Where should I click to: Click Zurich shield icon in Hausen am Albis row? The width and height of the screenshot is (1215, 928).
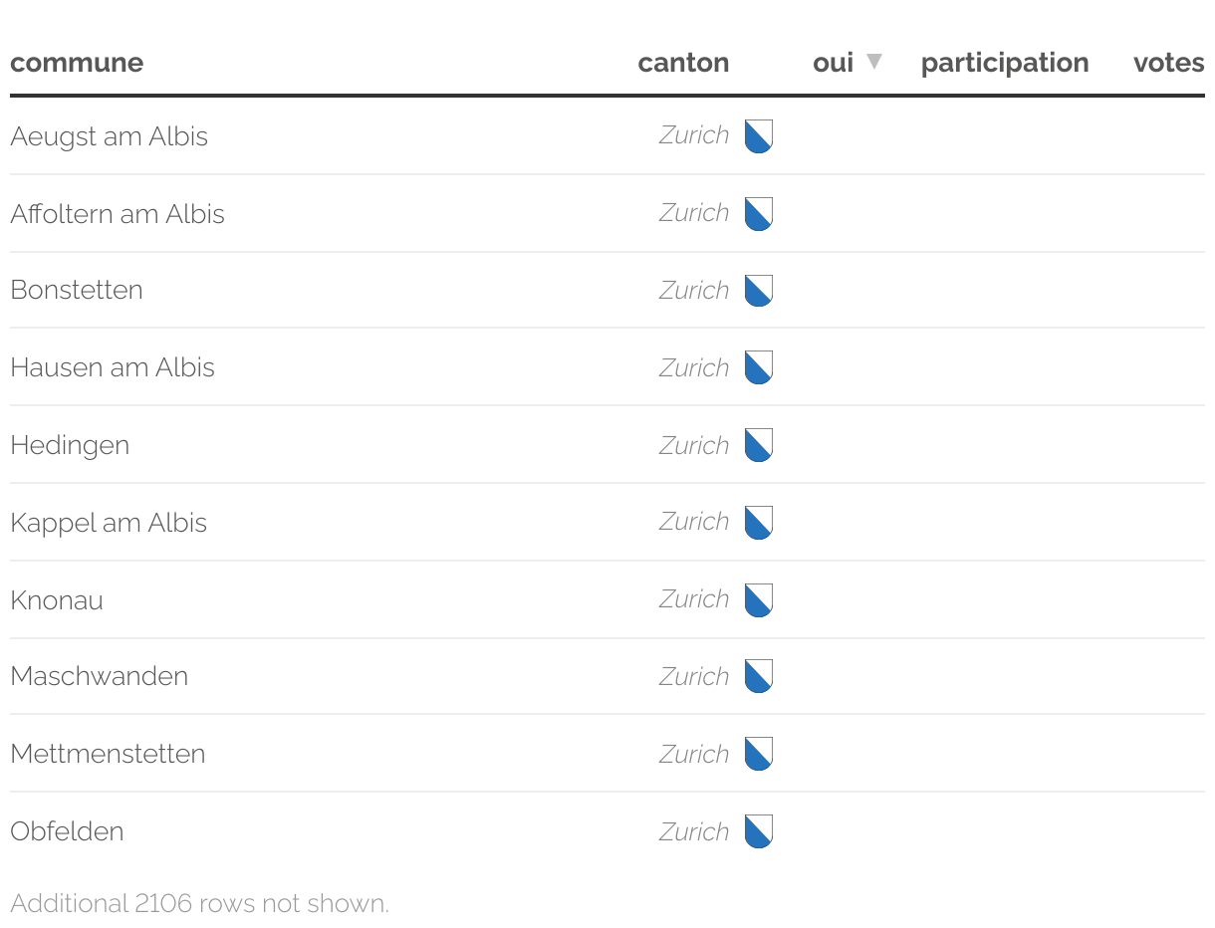(x=758, y=367)
